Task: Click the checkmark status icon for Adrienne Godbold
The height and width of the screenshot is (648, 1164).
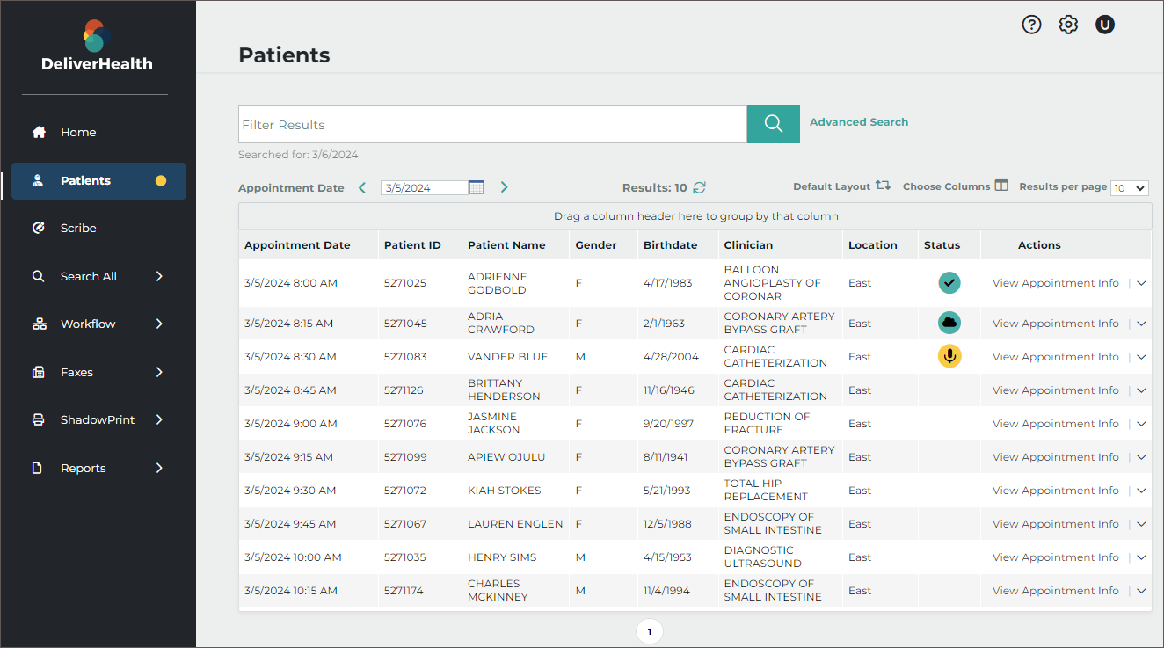Action: 949,282
